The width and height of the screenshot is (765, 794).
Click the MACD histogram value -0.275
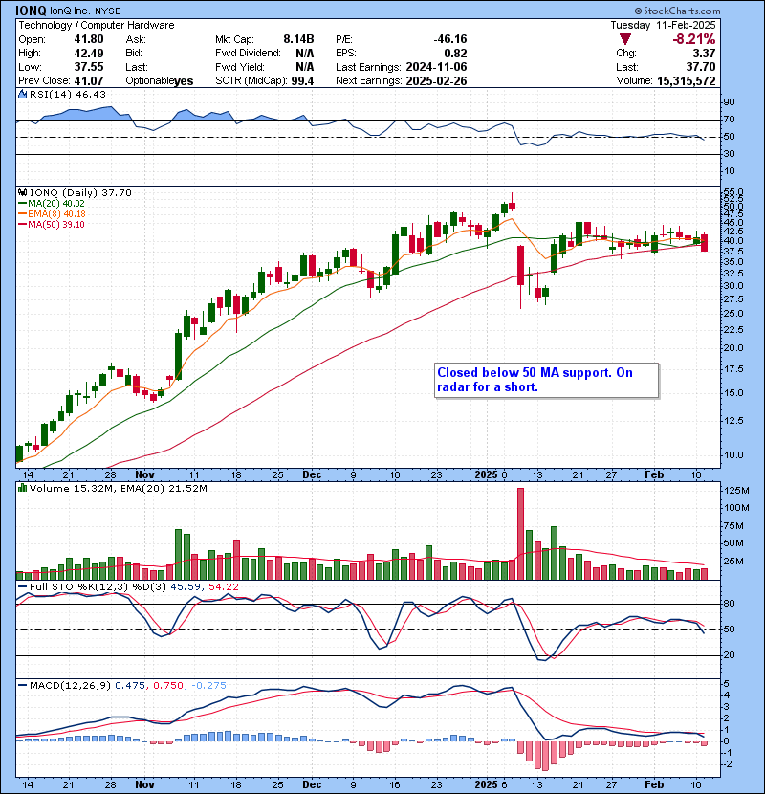click(208, 686)
